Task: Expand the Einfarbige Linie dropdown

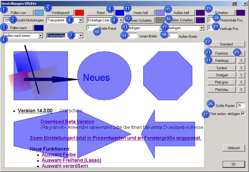Action: click(x=121, y=20)
